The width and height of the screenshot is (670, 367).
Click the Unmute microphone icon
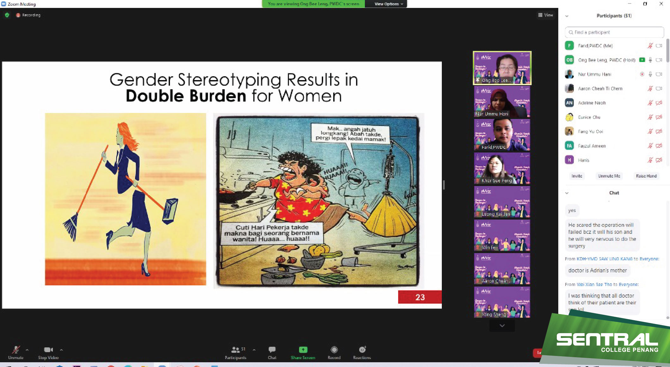point(16,350)
